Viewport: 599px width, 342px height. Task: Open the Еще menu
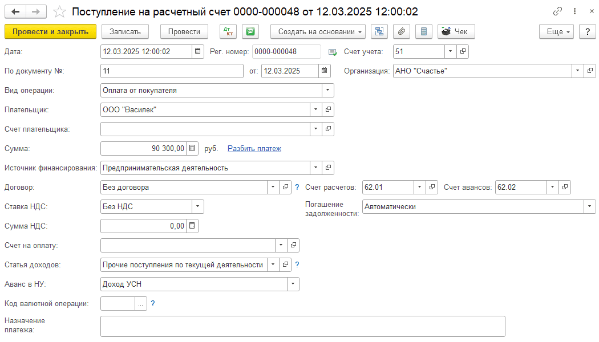(558, 32)
